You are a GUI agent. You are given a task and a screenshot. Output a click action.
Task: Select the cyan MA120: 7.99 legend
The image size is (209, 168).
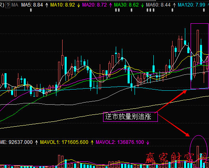click(191, 5)
